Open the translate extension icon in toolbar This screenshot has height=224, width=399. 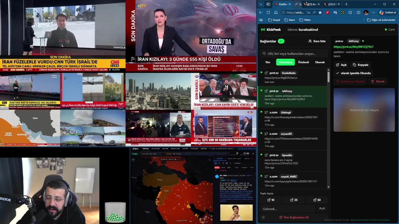click(x=335, y=12)
